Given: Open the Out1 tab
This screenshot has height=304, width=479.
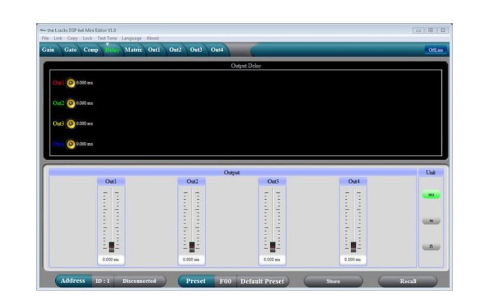Looking at the screenshot, I should (154, 50).
